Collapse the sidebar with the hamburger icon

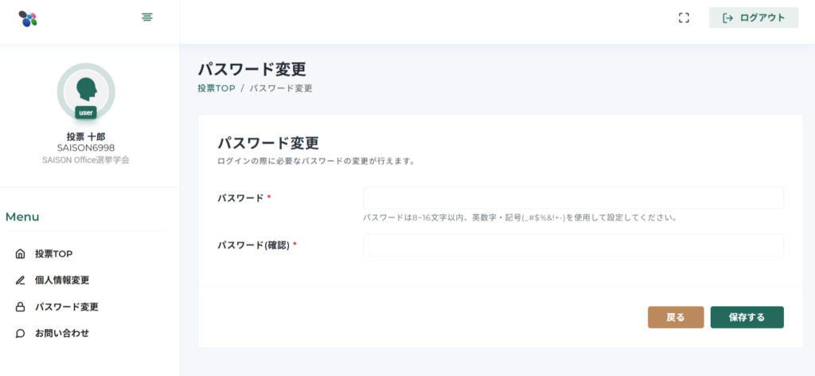[147, 18]
